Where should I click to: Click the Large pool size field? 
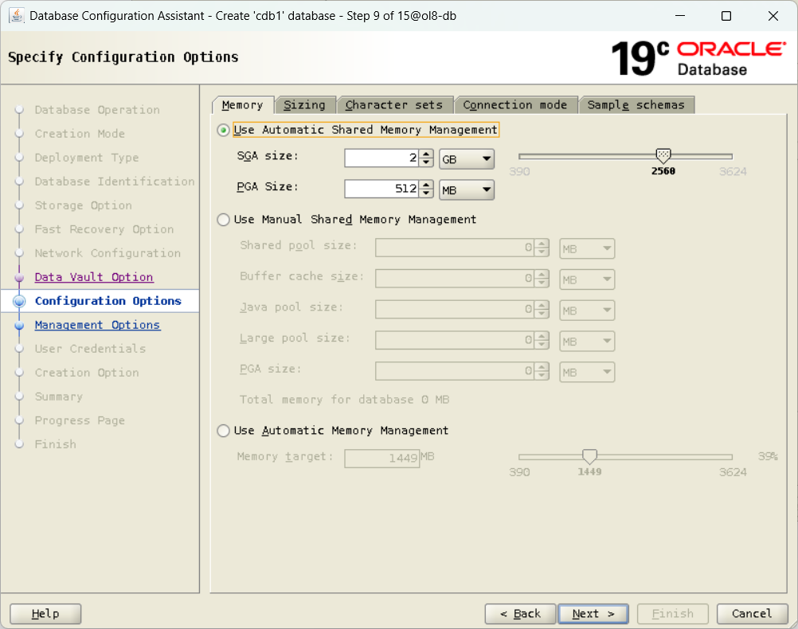[455, 341]
